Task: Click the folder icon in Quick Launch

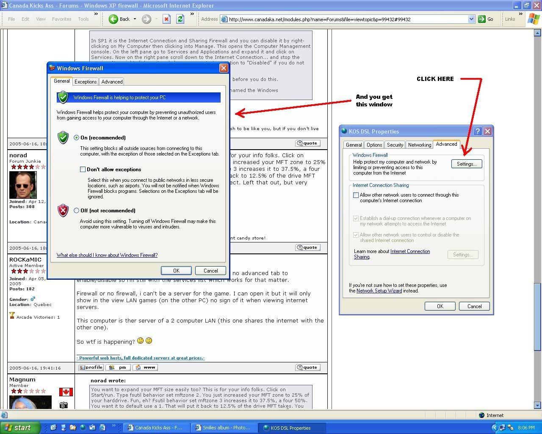Action: click(73, 428)
